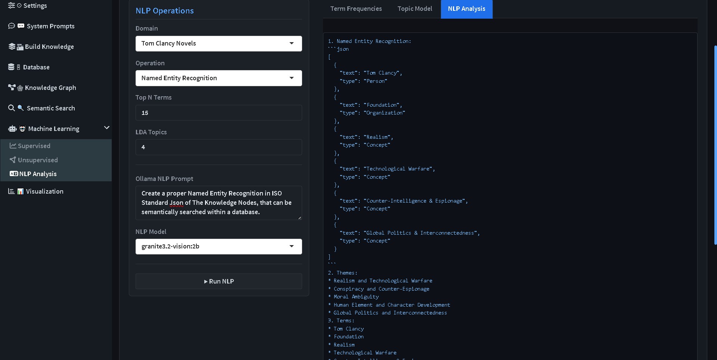Click the "LDA Topics" label
717x360 pixels.
(151, 132)
